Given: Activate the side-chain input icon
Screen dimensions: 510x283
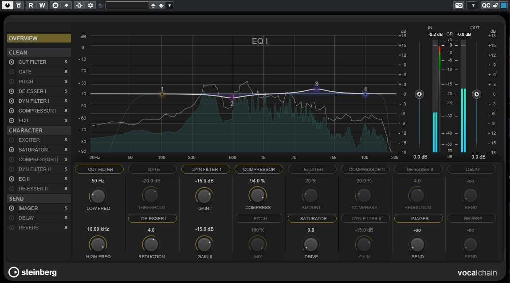Looking at the screenshot, I should 79,5.
